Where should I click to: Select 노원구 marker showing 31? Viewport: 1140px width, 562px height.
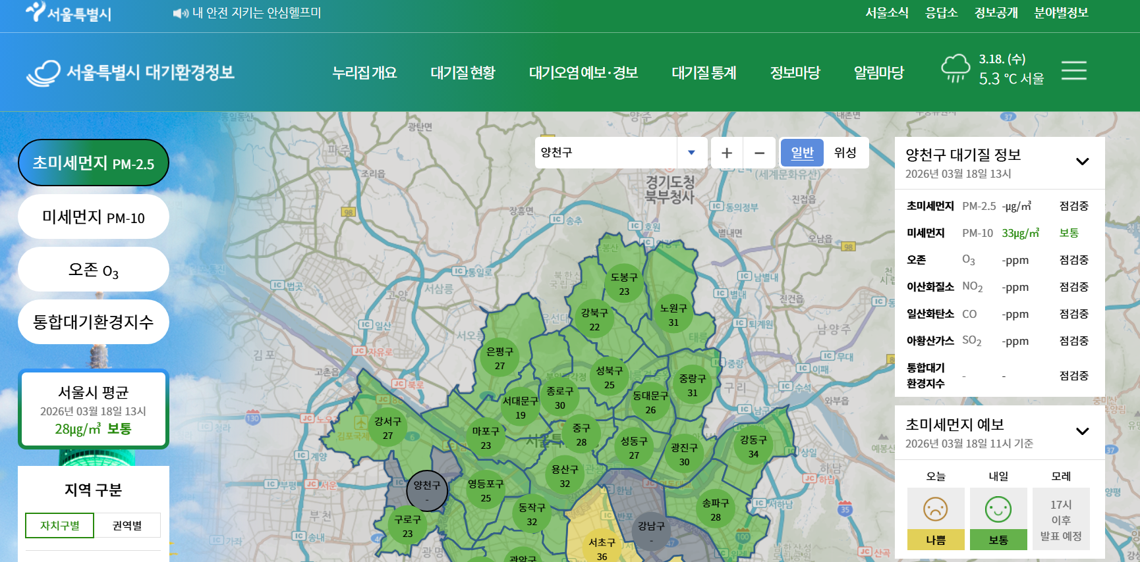(x=673, y=315)
